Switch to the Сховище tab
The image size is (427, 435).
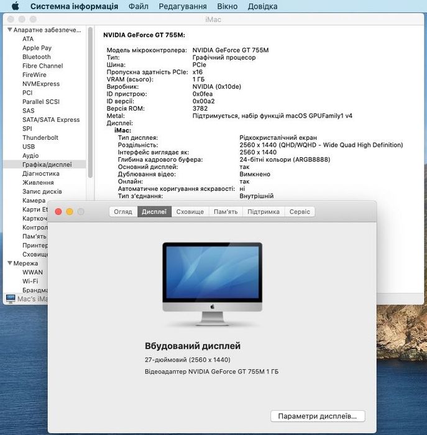[x=190, y=212]
